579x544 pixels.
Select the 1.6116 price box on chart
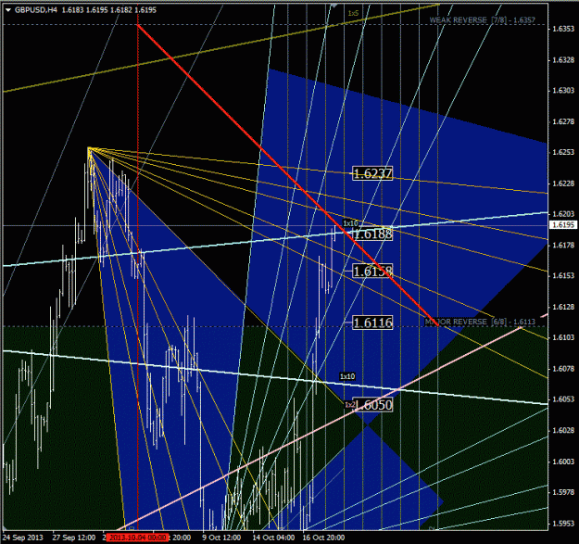(x=372, y=323)
